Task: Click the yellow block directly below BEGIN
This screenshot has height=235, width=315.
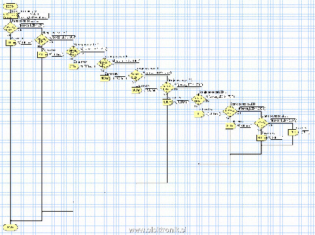Action: coord(10,16)
